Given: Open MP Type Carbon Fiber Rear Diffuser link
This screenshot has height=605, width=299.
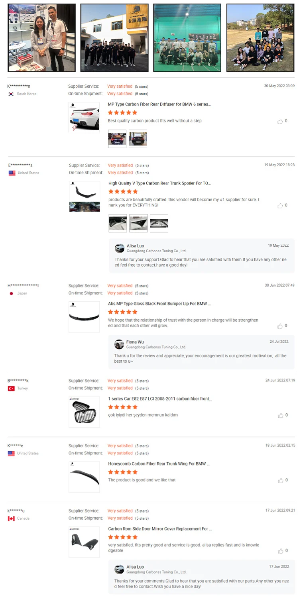Looking at the screenshot, I should [159, 104].
